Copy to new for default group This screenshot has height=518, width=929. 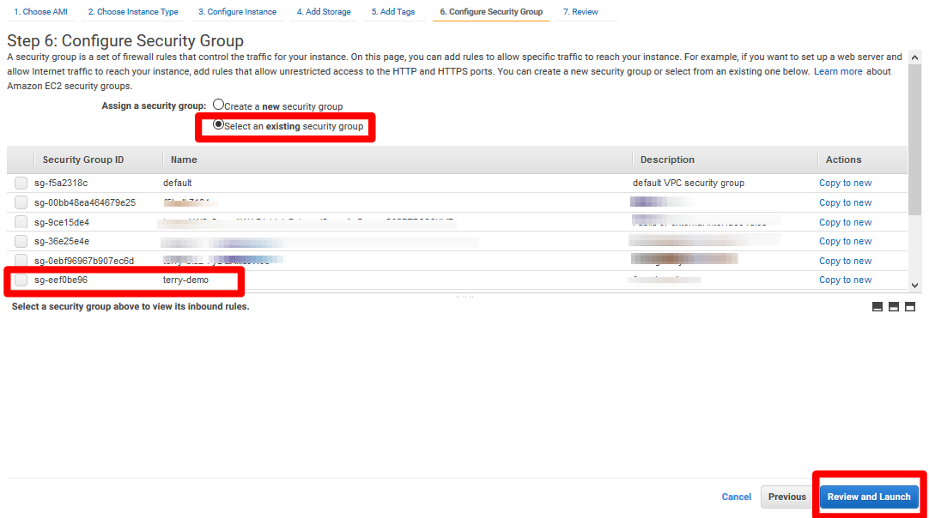pos(845,183)
